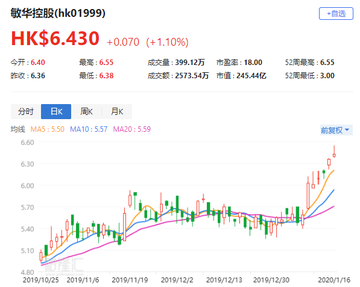Click the 5.10 price axis label
This screenshot has height=287, width=360.
tap(27, 250)
